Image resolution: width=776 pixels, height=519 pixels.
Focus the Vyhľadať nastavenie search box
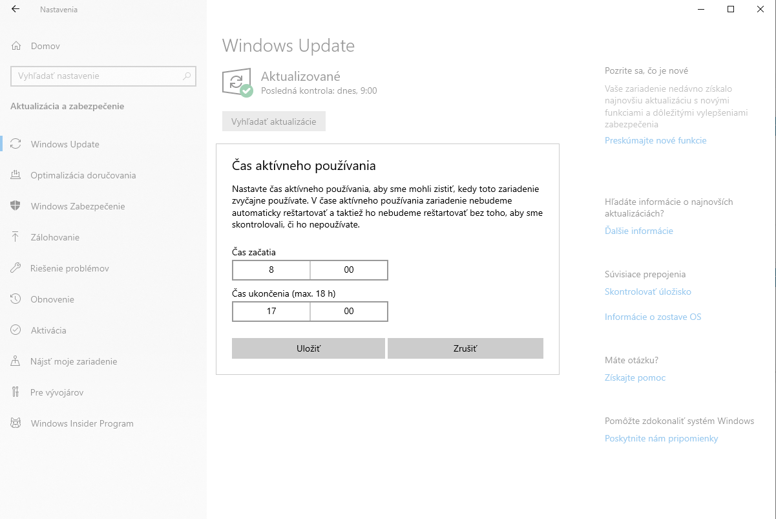tap(103, 76)
